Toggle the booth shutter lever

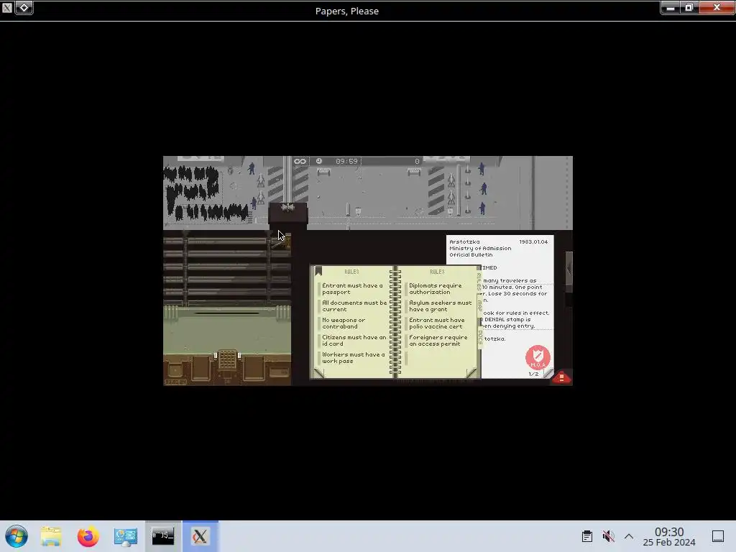pos(283,241)
